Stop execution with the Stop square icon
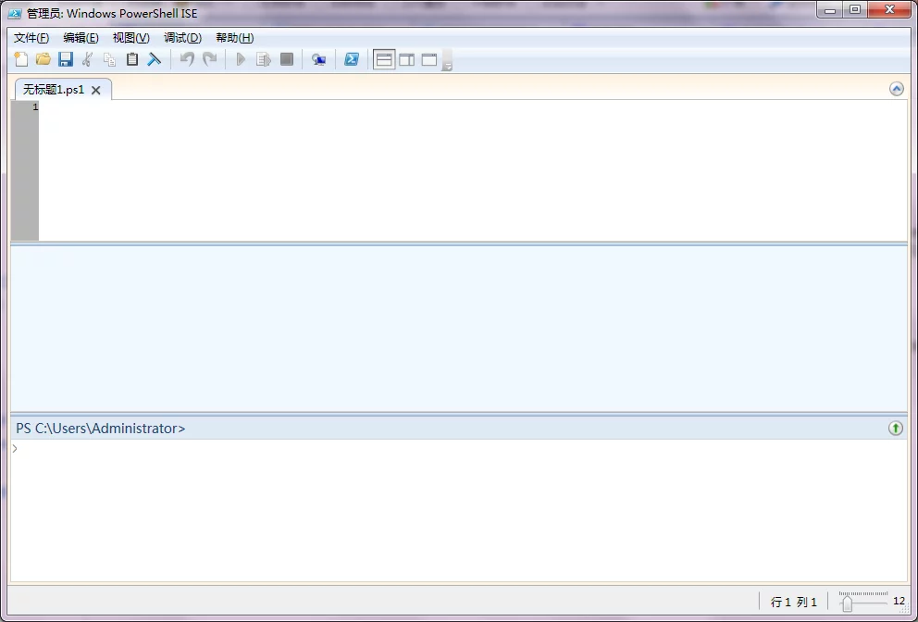This screenshot has height=622, width=918. point(286,59)
